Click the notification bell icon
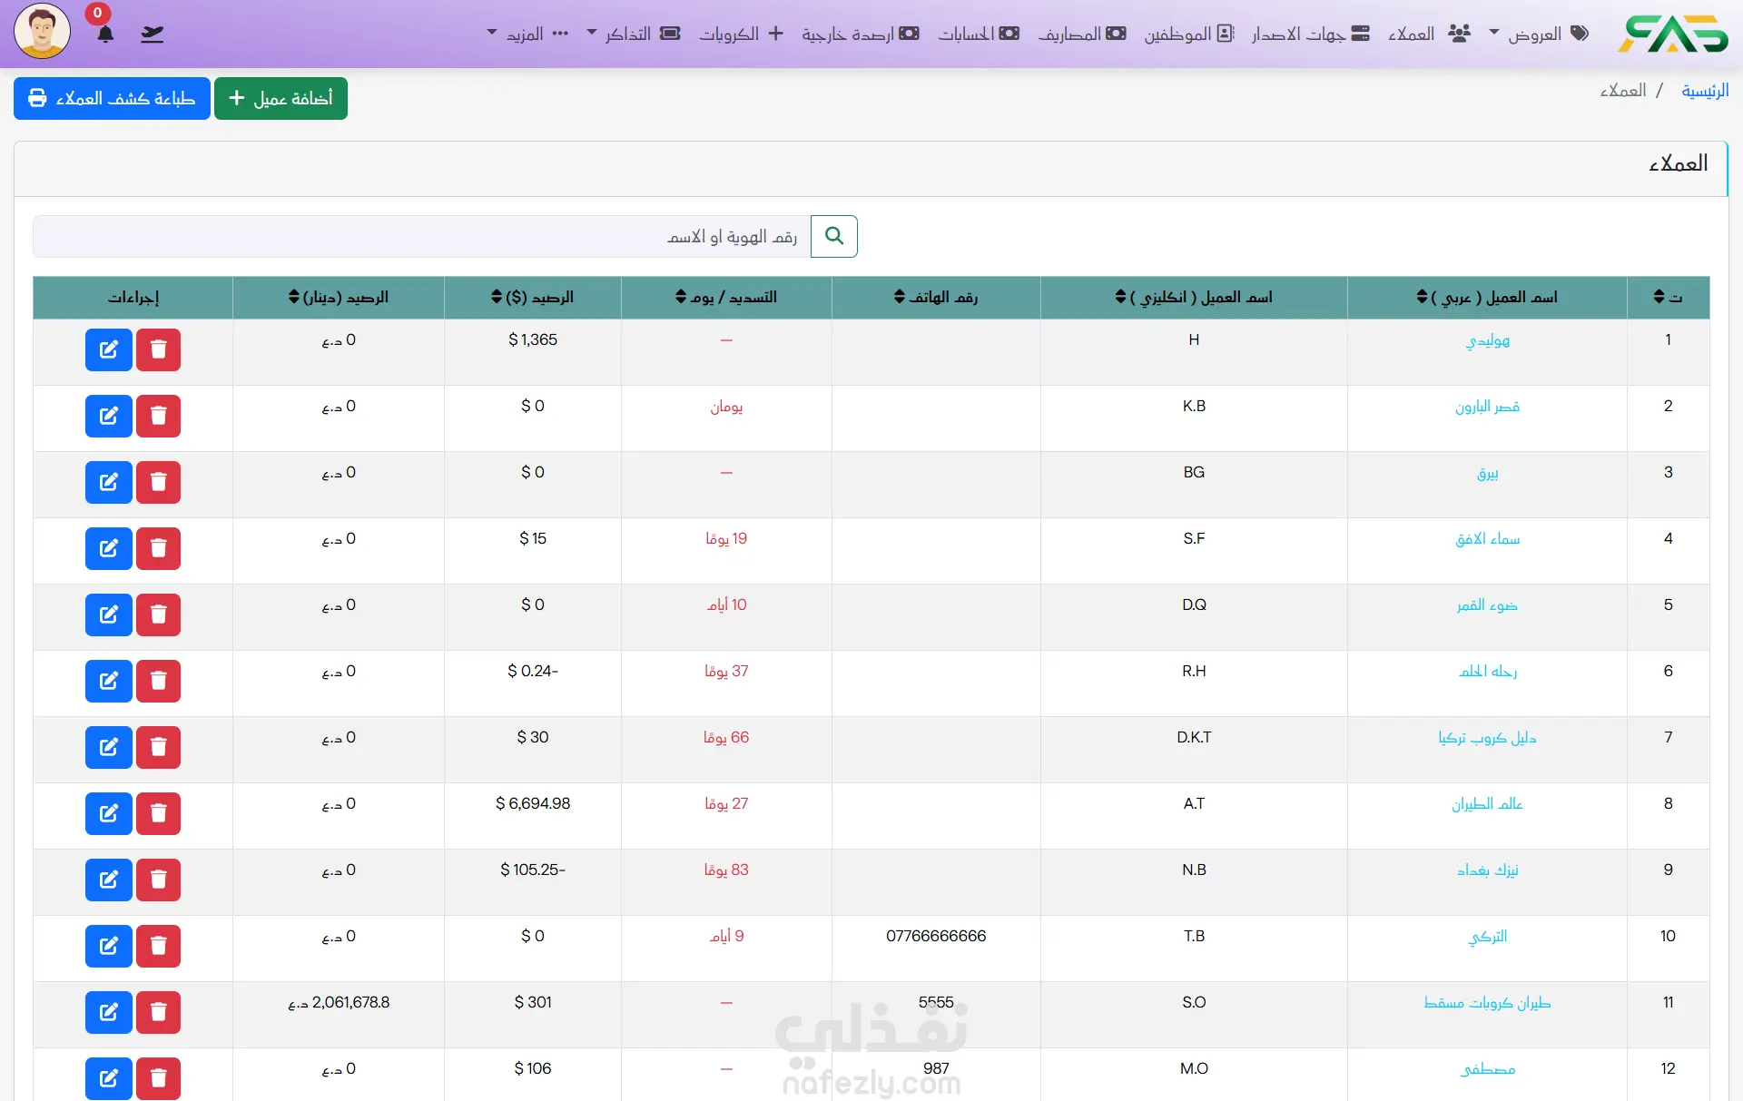Viewport: 1743px width, 1101px height. coord(105,34)
